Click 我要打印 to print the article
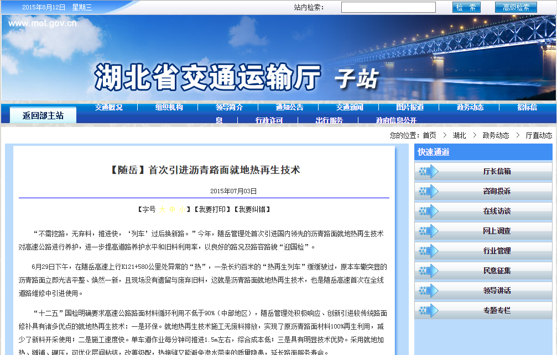Screen dimensions: 557x355 tap(212, 209)
